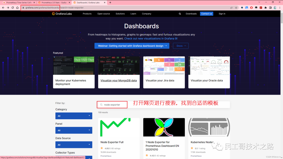Viewport: 283px width, 159px height.
Task: Switch to Prometheus 2.0 Stats tab
Action: (54, 3)
